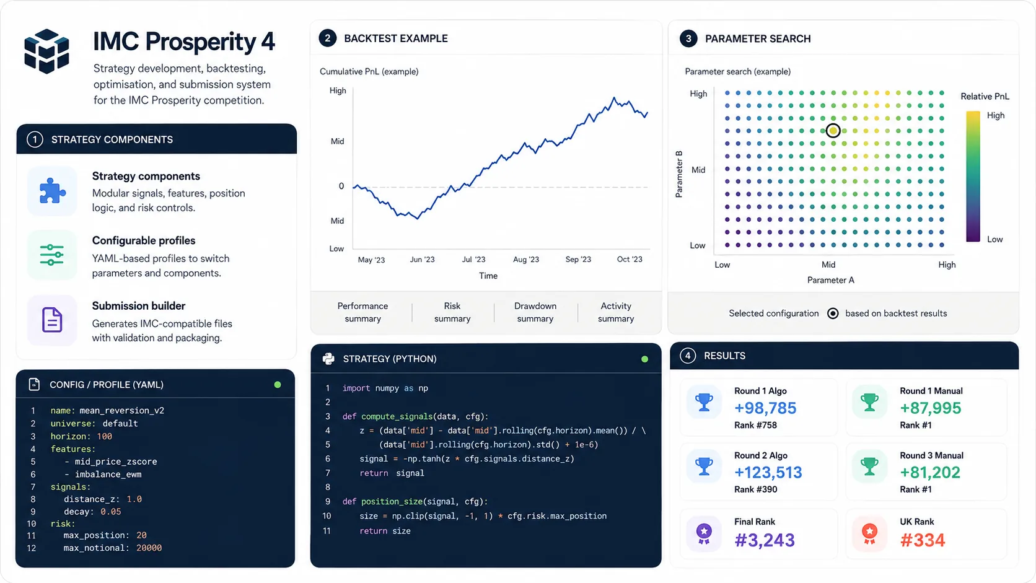The width and height of the screenshot is (1036, 583).
Task: Click the YAML line decay: 0.05
Action: pyautogui.click(x=92, y=512)
